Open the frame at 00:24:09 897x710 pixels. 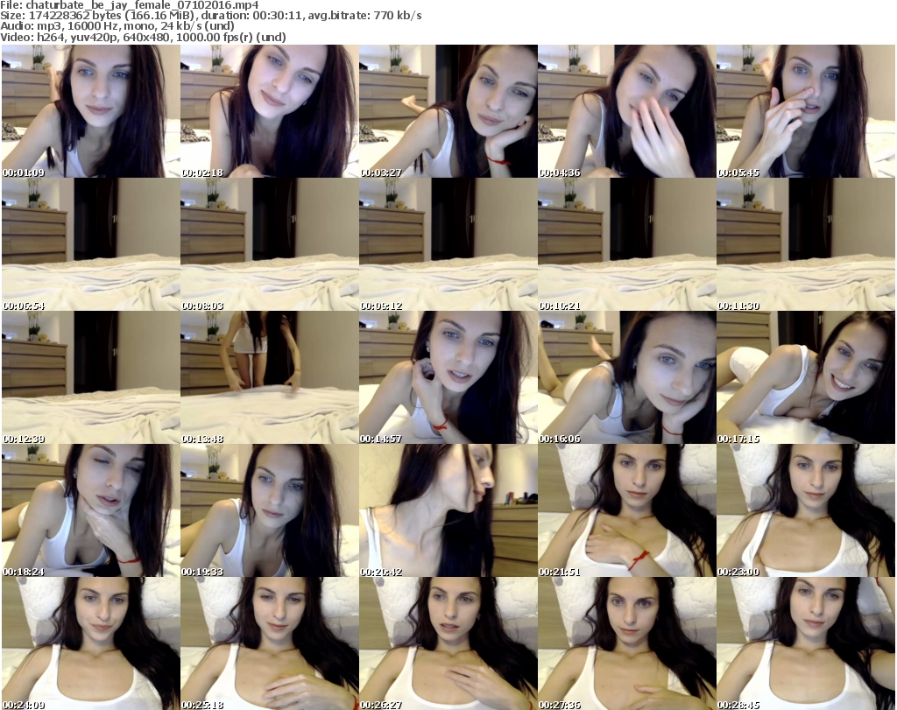(91, 643)
